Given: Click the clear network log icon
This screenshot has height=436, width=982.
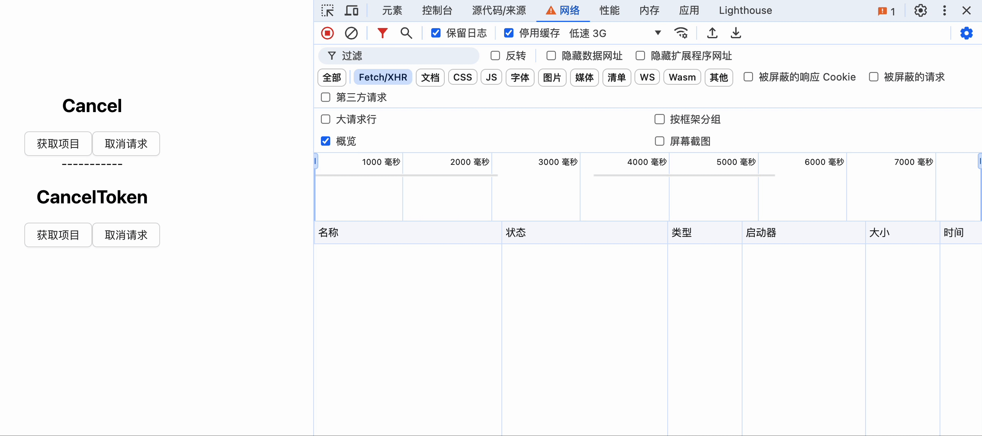Looking at the screenshot, I should pyautogui.click(x=351, y=33).
